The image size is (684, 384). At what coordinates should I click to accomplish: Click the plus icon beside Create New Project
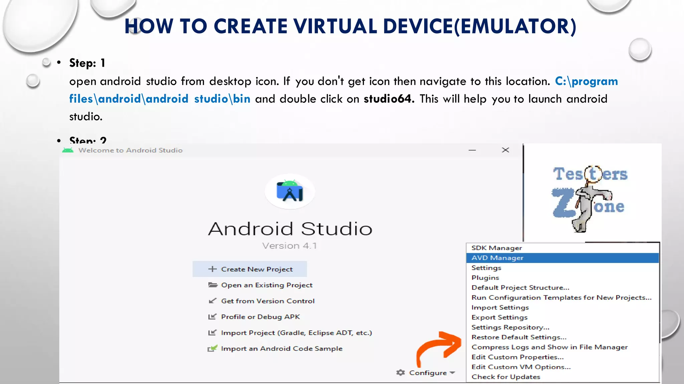[x=212, y=269]
